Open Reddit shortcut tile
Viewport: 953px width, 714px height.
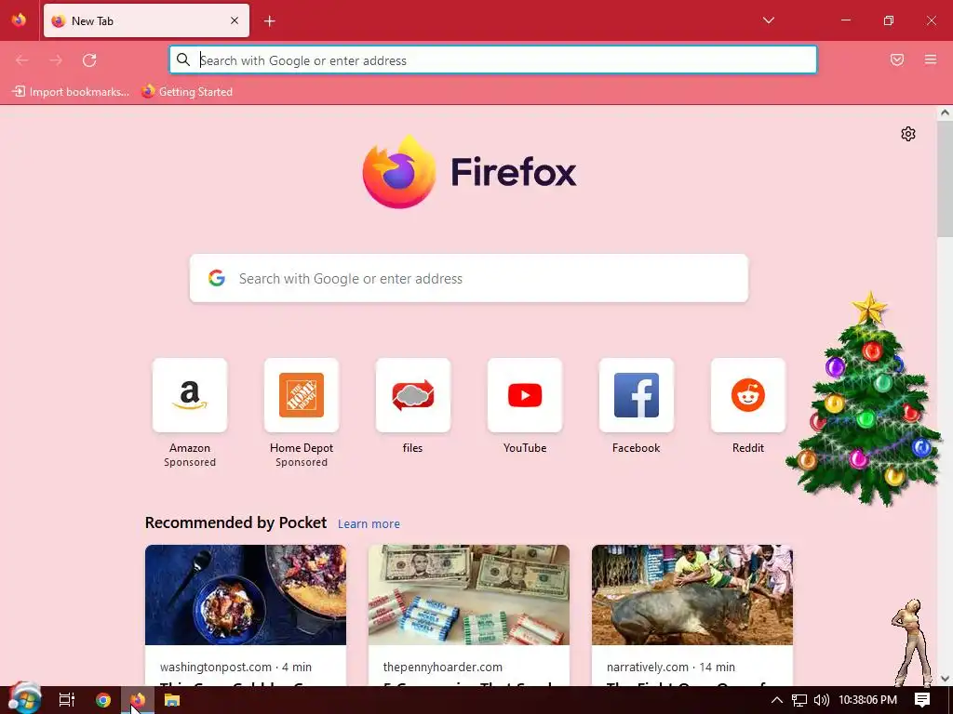tap(748, 395)
